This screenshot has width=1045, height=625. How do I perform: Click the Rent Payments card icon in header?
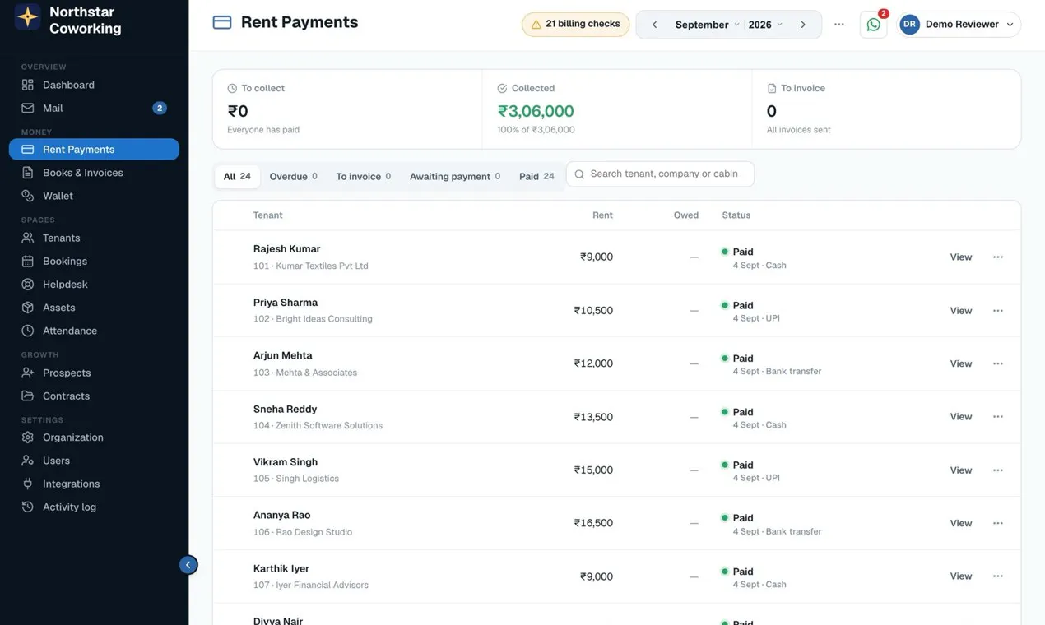pyautogui.click(x=222, y=23)
